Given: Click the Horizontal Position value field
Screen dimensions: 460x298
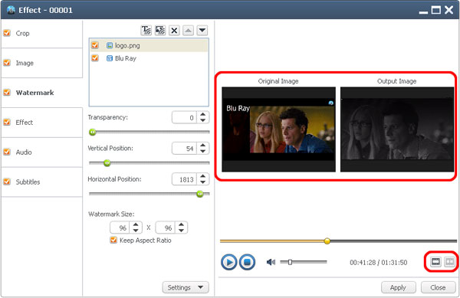Looking at the screenshot, I should click(x=184, y=179).
